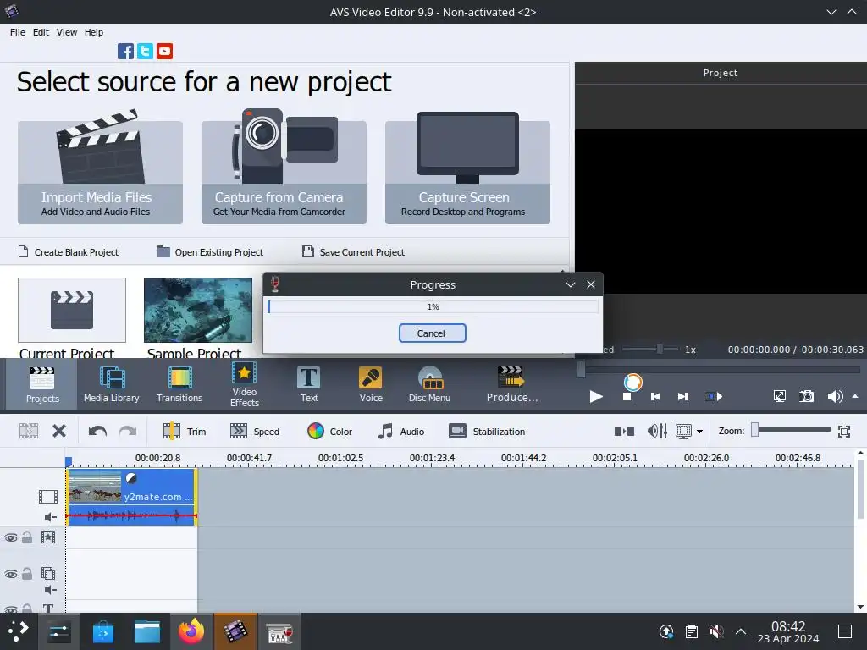Mute the main video track audio
Screen dimensions: 867x650
[x=50, y=517]
